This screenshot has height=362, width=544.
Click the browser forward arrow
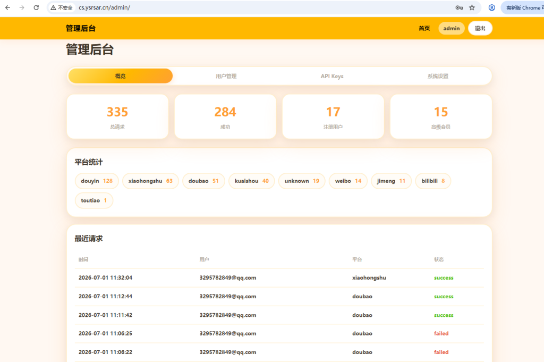click(22, 7)
